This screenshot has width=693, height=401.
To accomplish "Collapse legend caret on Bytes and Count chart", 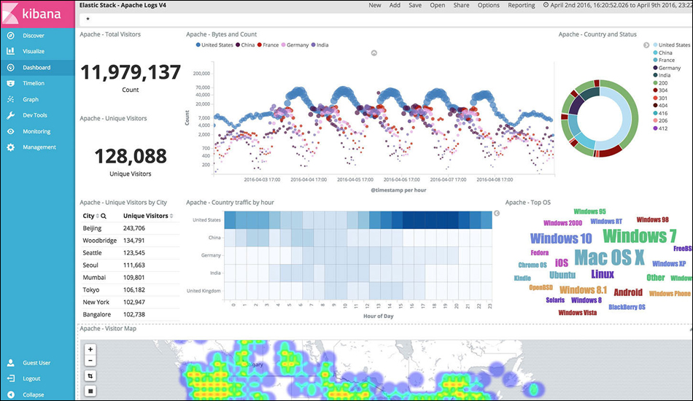I will (374, 53).
